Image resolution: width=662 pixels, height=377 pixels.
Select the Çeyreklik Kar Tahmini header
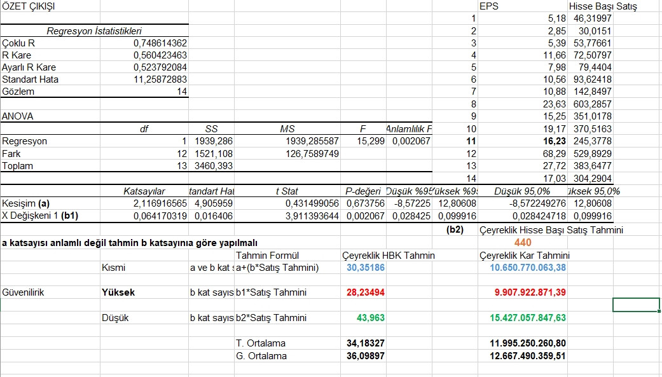click(525, 256)
